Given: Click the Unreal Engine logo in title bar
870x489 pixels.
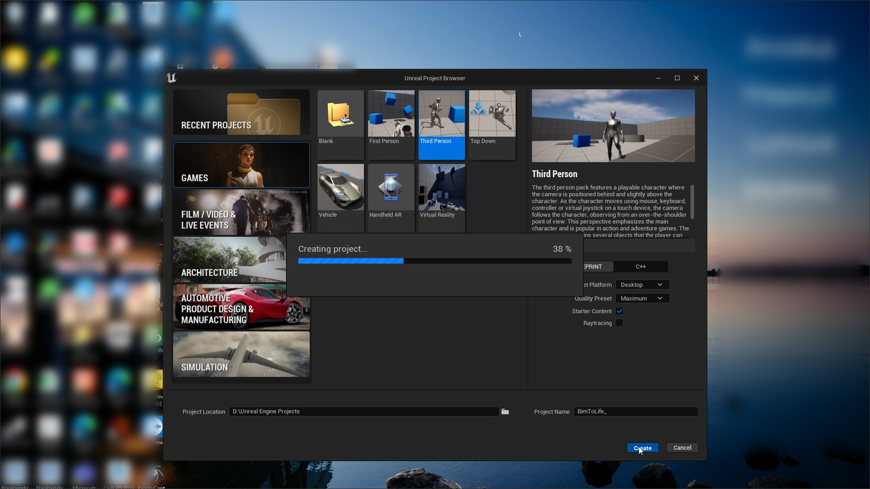Looking at the screenshot, I should [171, 78].
